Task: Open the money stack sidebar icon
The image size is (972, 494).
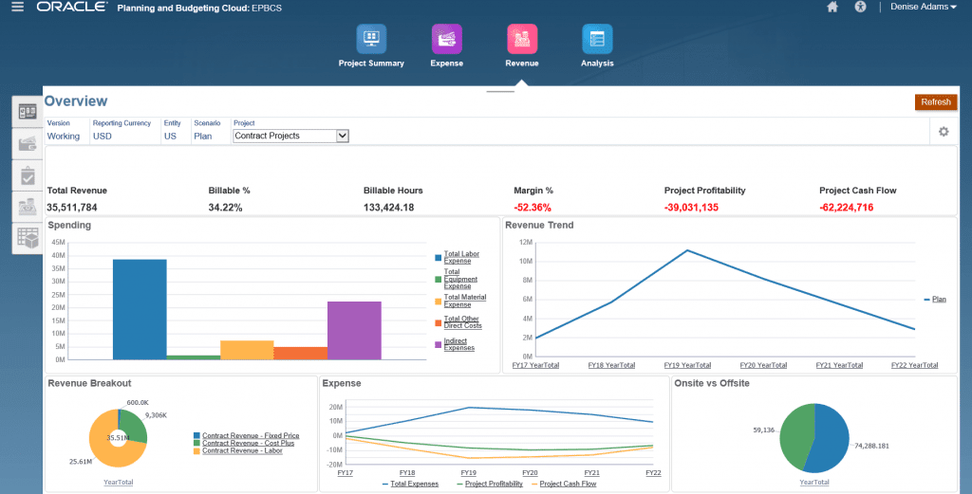Action: pyautogui.click(x=28, y=207)
